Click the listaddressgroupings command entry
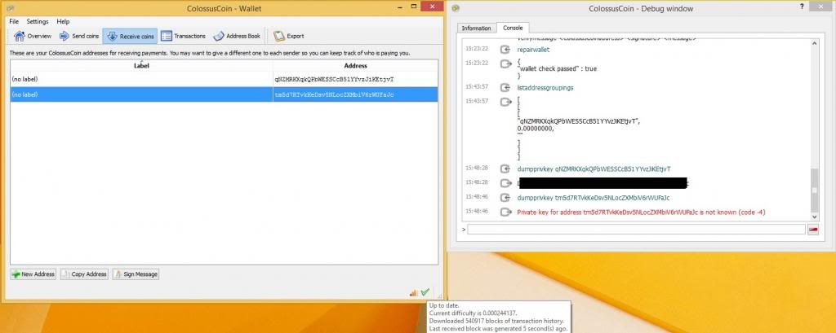Screen dimensions: 836x333 click(545, 87)
